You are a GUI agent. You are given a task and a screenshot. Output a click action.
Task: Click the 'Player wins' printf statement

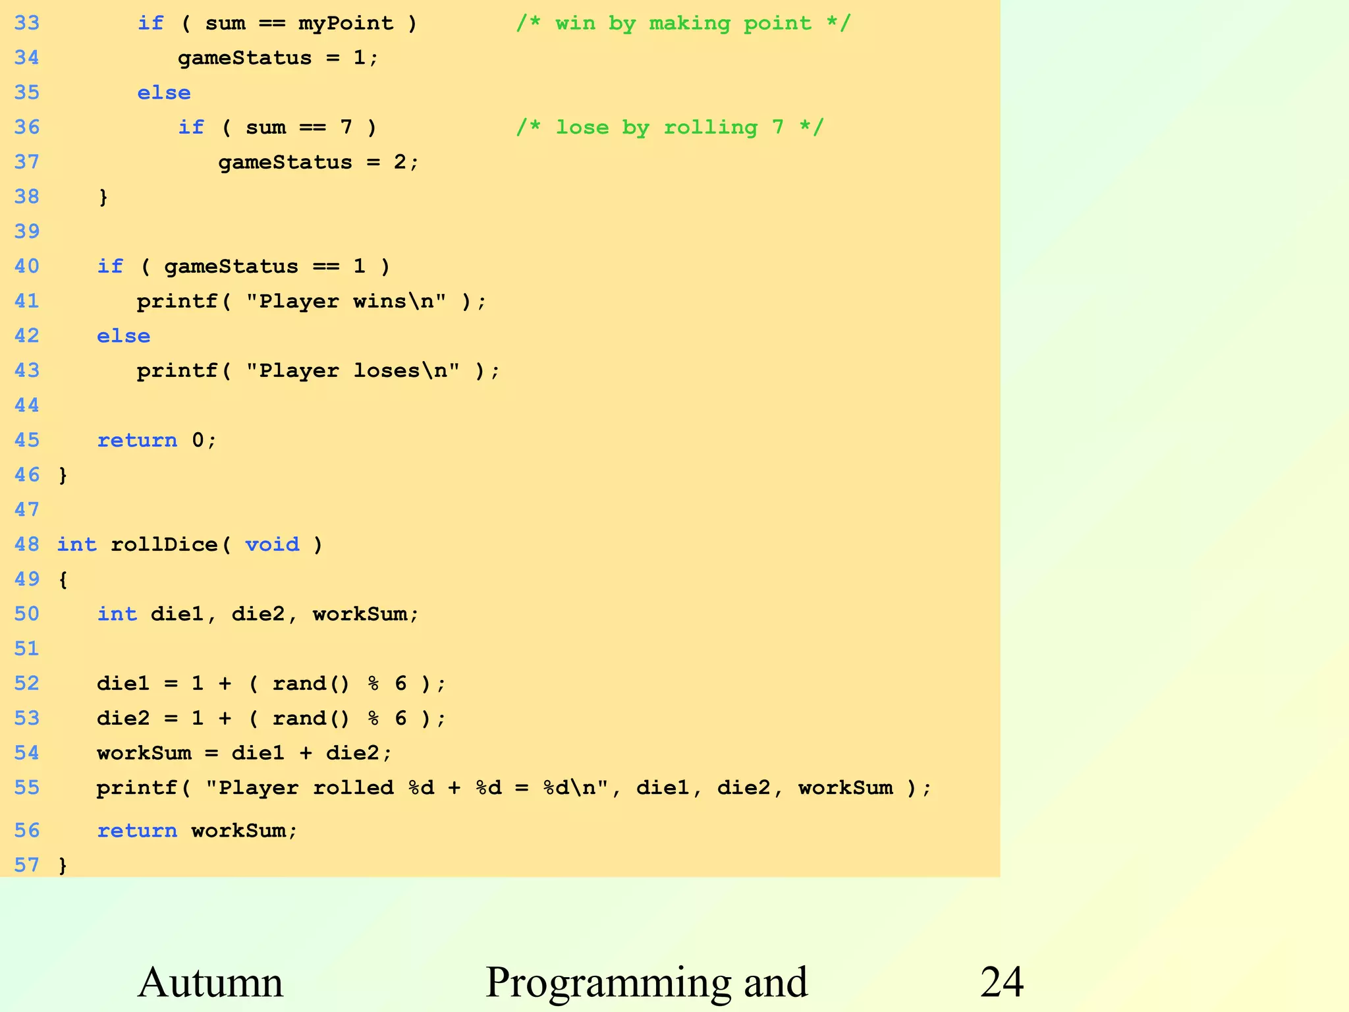pyautogui.click(x=312, y=301)
